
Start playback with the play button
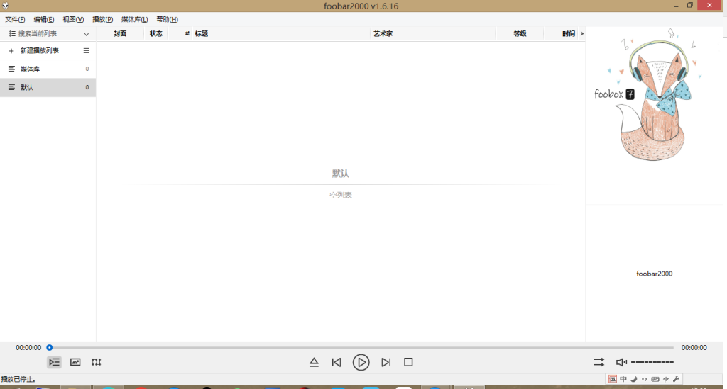(361, 362)
